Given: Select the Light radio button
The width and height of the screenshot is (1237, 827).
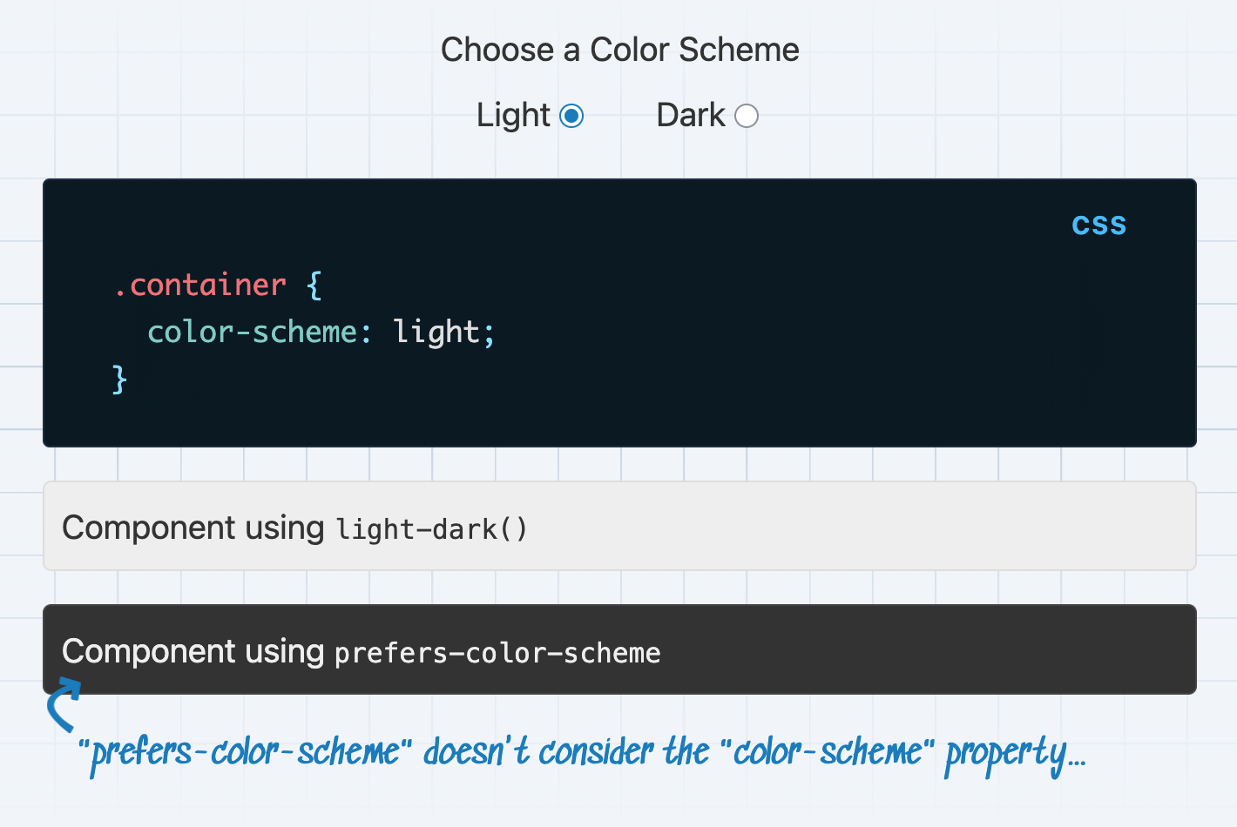Looking at the screenshot, I should 571,115.
